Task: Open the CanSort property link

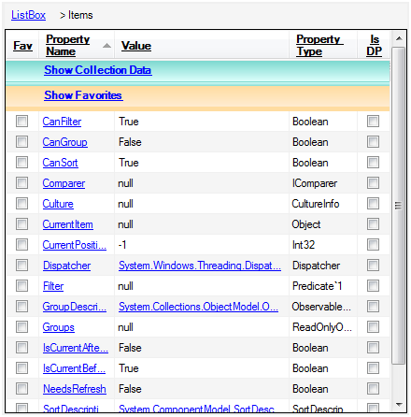Action: 61,163
